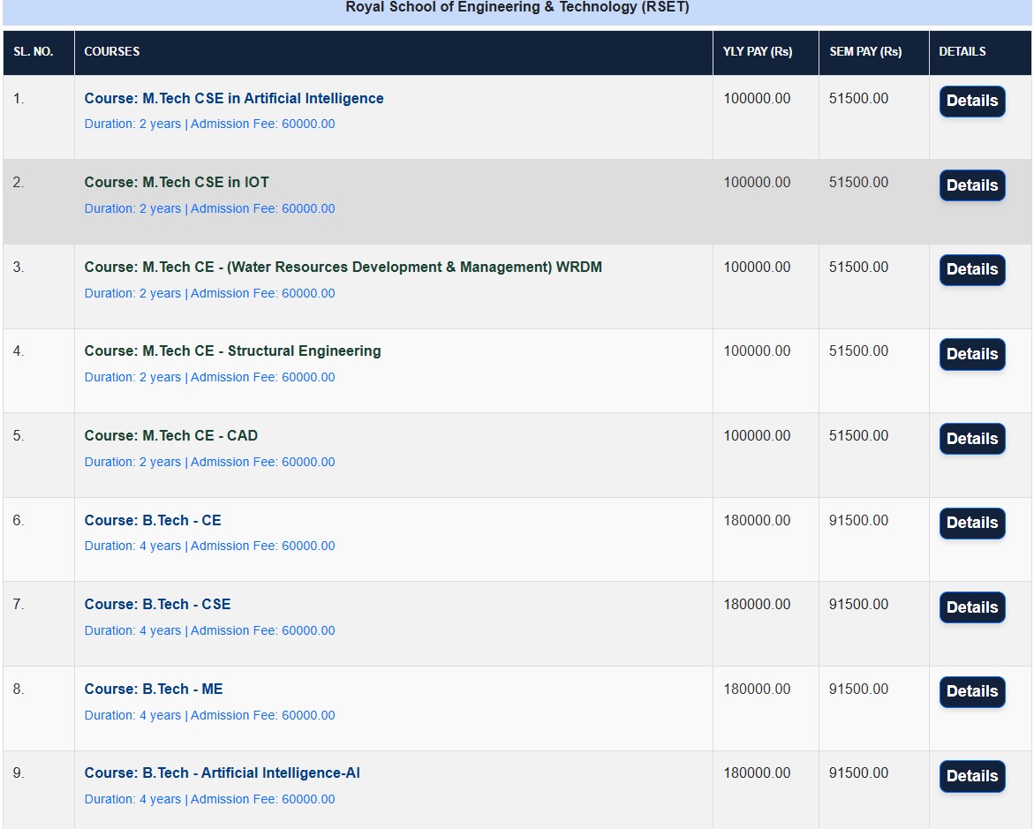
Task: Open Details for B.Tech - CSE
Action: pos(972,607)
